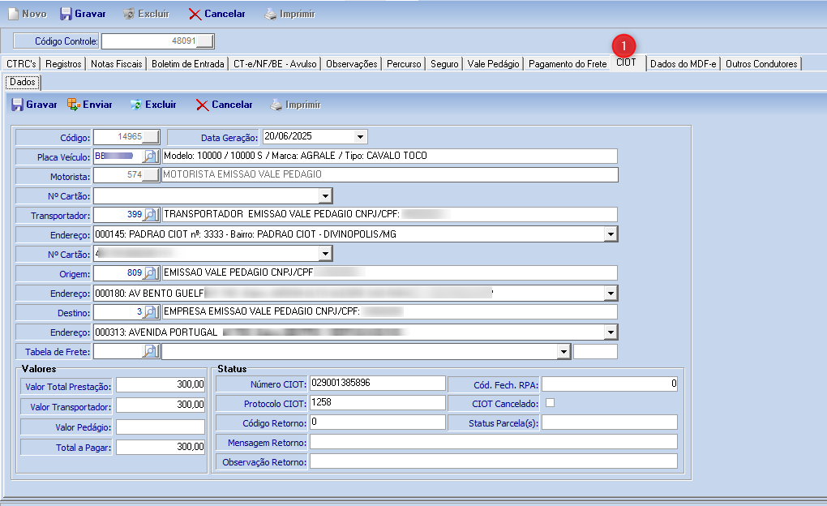Expand the Tabela de Frete dropdown arrow
827x506 pixels.
click(563, 351)
